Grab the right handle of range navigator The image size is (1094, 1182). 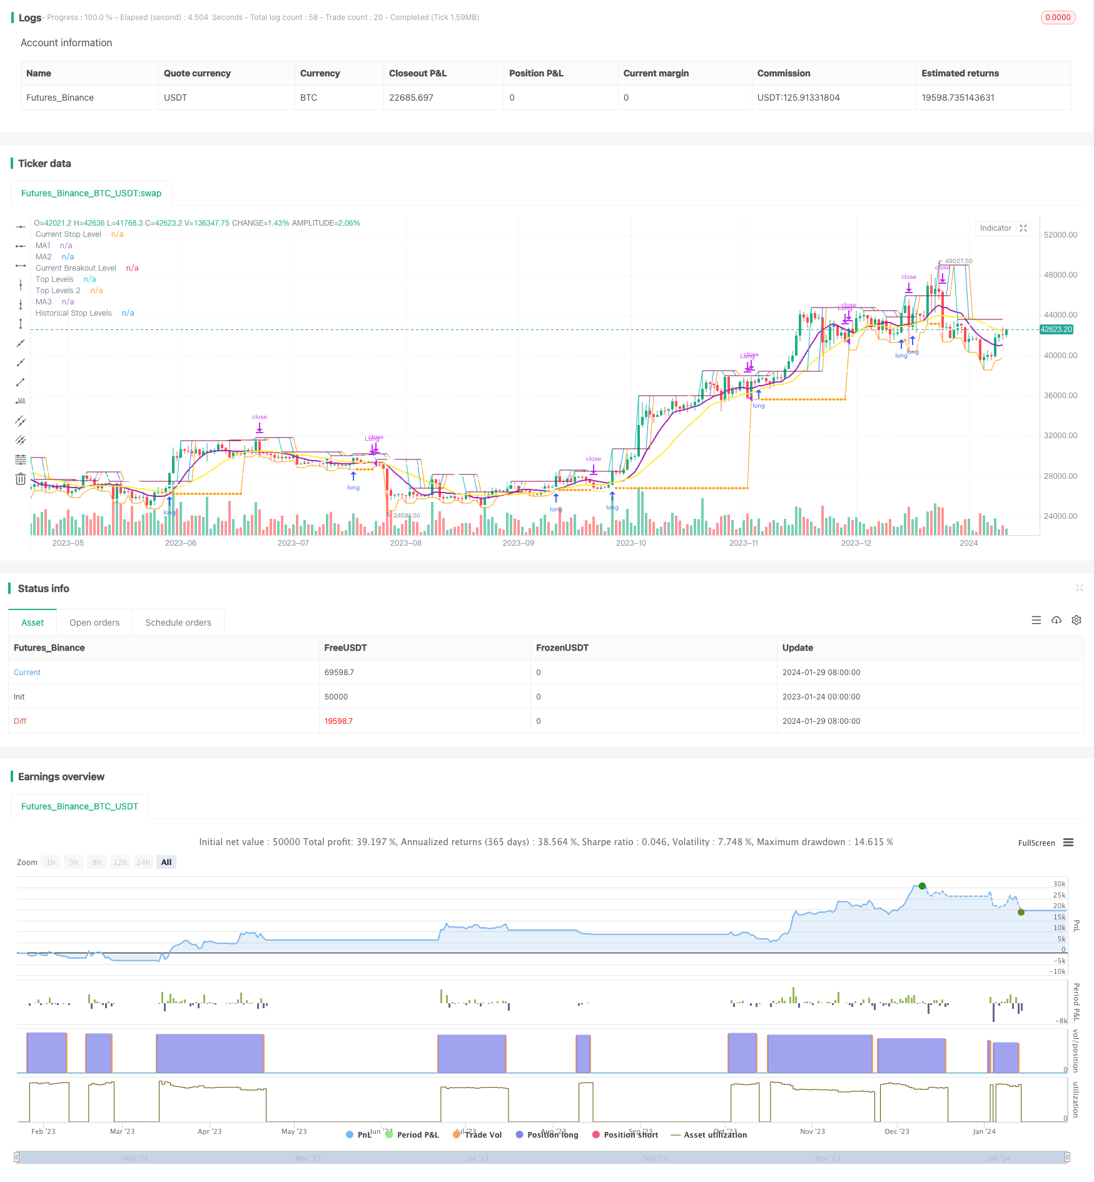[1068, 1157]
